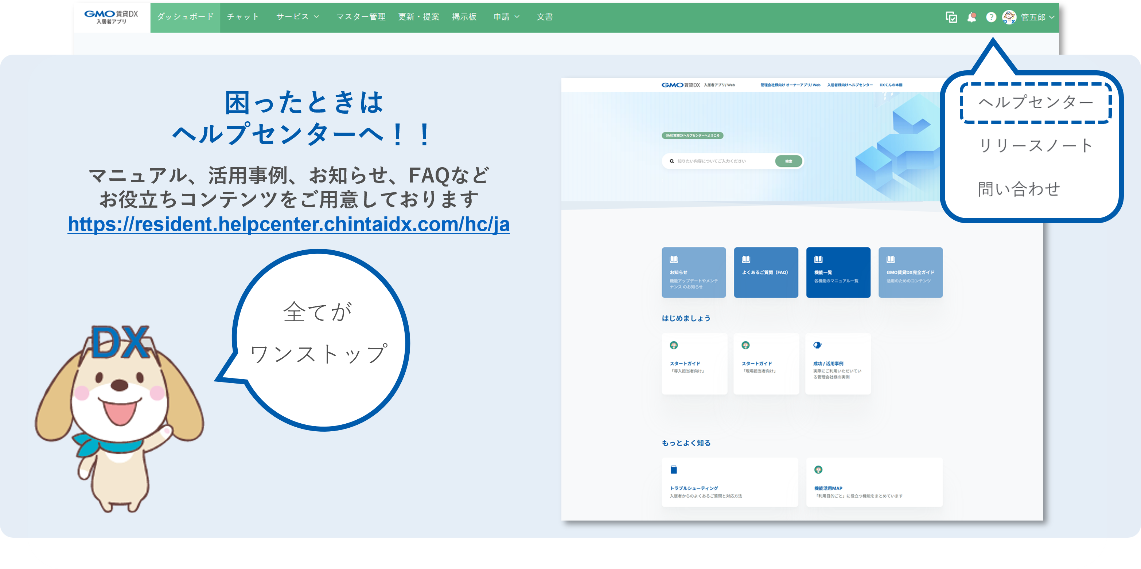Image resolution: width=1141 pixels, height=569 pixels.
Task: Click the search magnifier icon in the help center
Action: click(x=671, y=161)
